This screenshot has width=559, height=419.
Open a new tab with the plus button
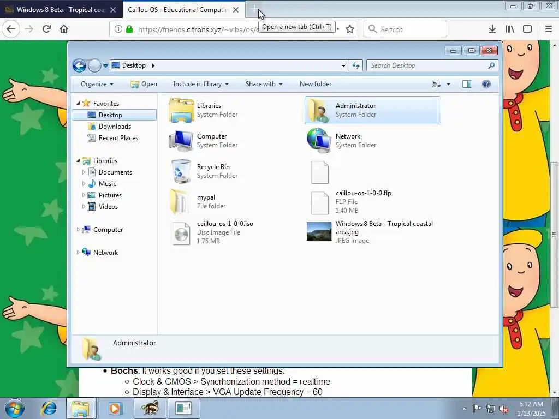click(x=254, y=10)
